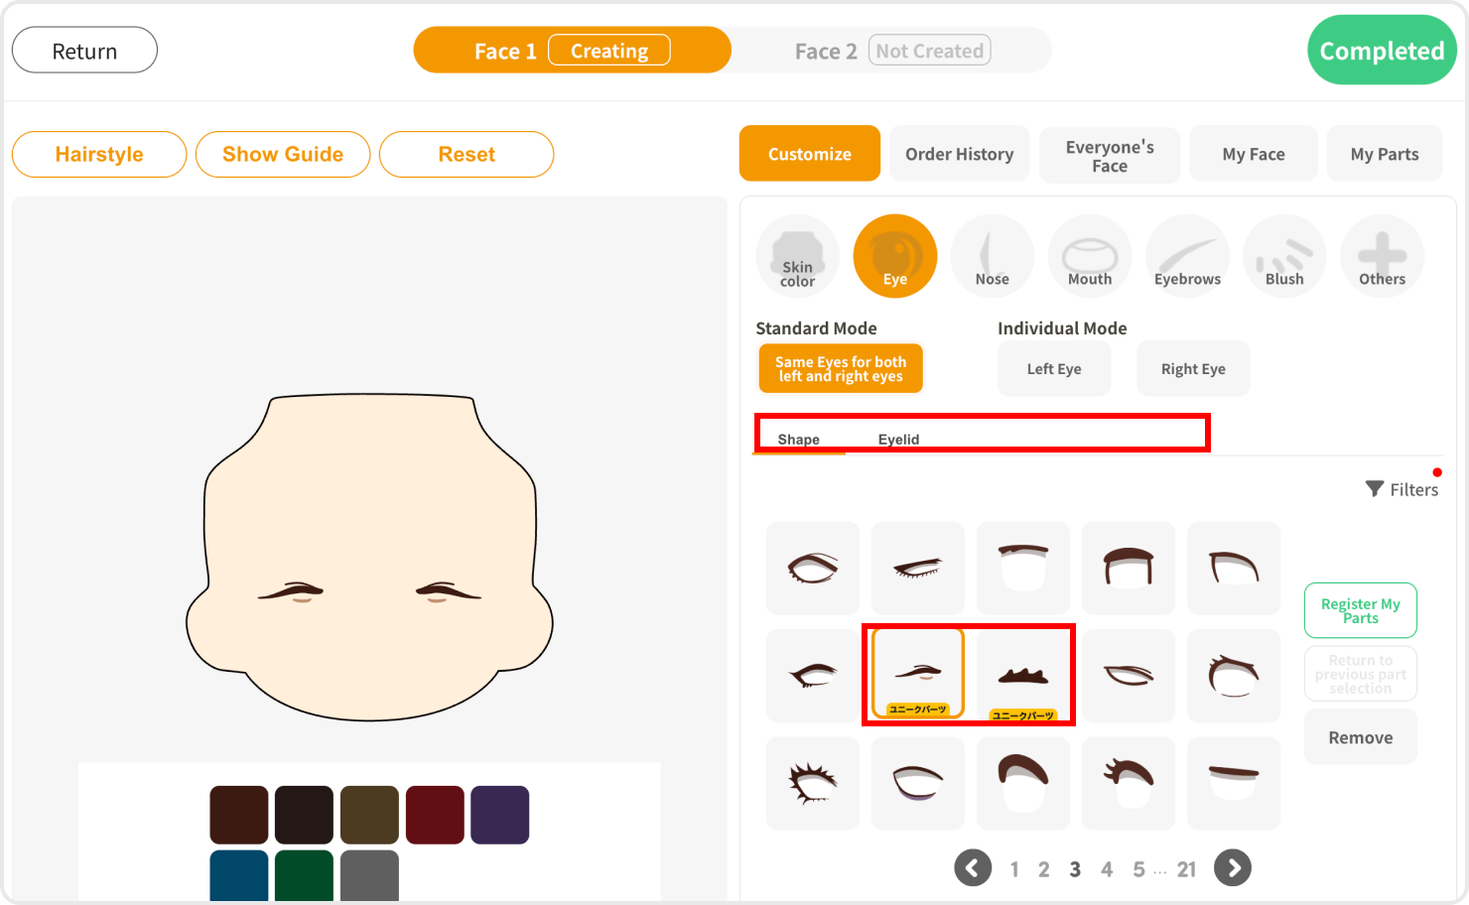Go to next page of eye shapes
Screen dimensions: 1469x905
click(1233, 868)
